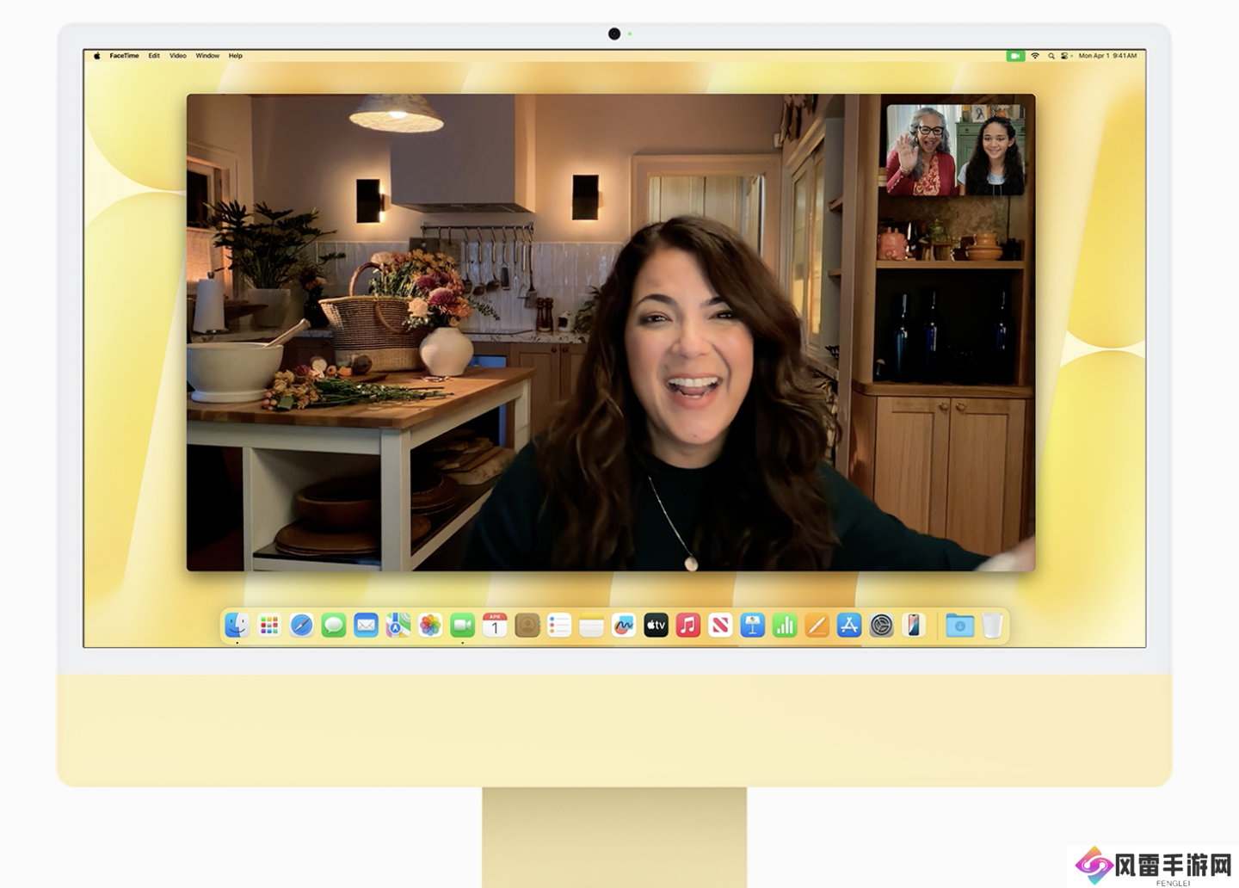Click the FaceTime app menu

[x=124, y=56]
